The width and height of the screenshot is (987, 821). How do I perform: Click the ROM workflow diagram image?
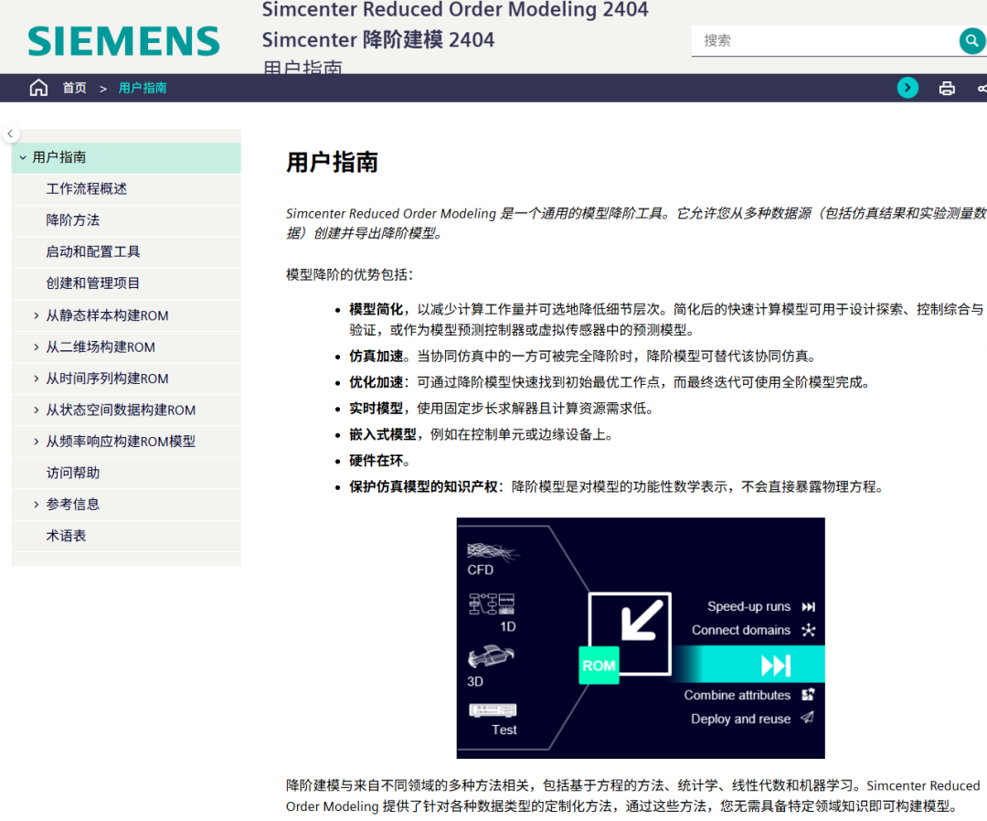(x=641, y=638)
